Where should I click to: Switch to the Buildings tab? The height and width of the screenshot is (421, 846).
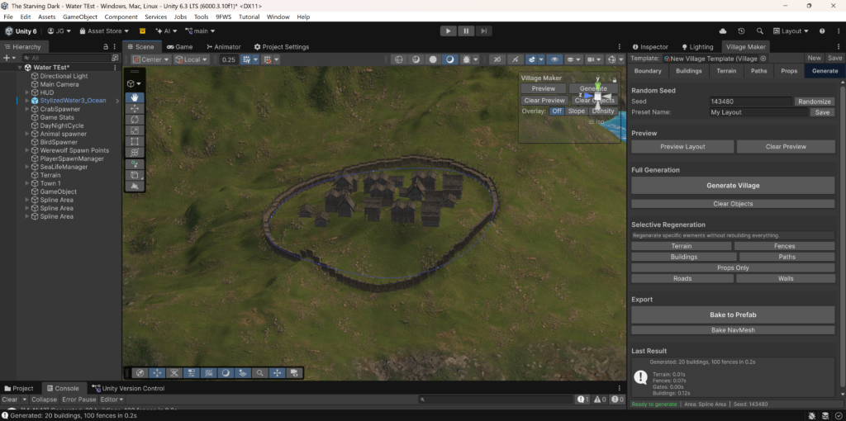tap(688, 71)
